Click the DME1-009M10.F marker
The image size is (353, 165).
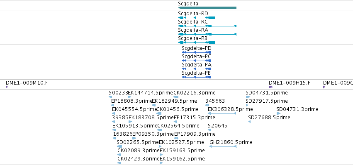[7, 87]
